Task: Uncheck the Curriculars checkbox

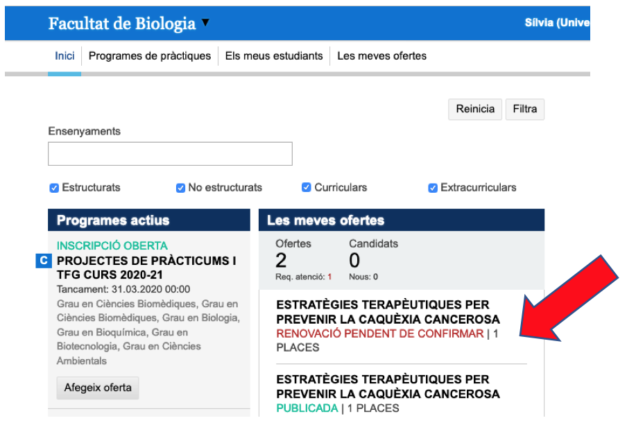Action: (307, 188)
